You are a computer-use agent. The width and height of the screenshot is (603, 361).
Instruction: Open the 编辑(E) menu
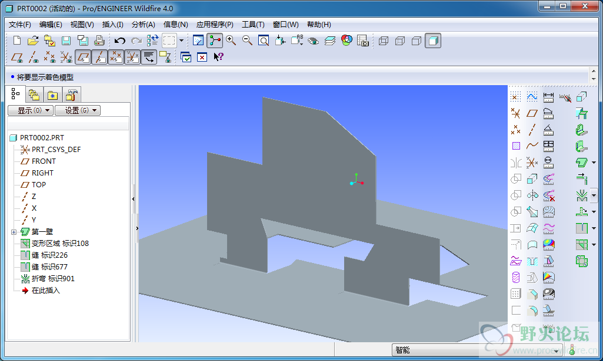[x=51, y=25]
